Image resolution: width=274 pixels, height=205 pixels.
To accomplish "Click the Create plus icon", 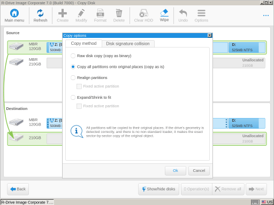I will [x=63, y=13].
